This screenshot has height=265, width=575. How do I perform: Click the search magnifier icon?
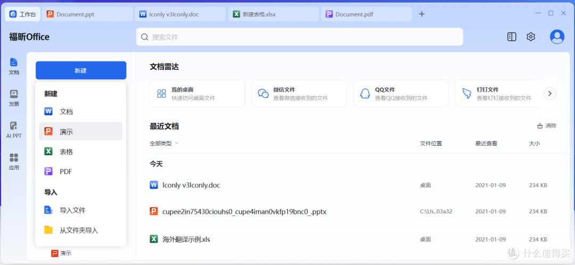click(x=145, y=37)
